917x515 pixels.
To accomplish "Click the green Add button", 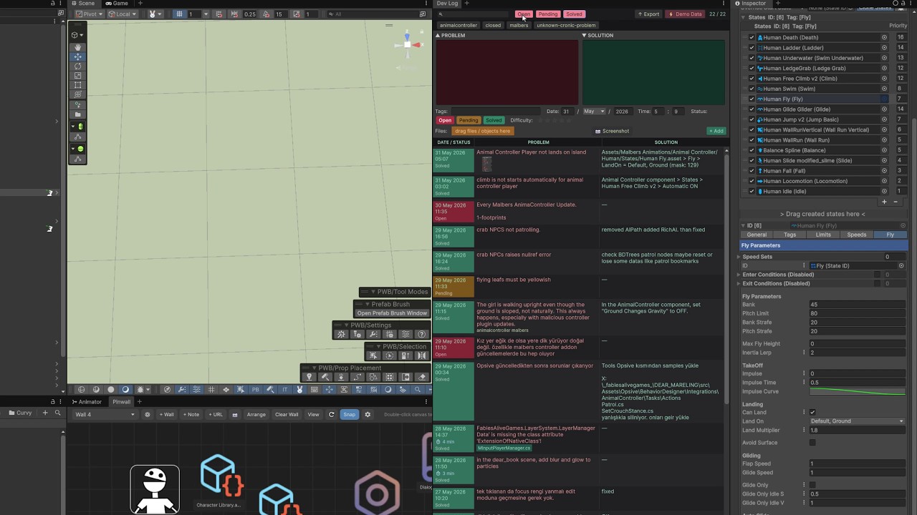I will (716, 131).
